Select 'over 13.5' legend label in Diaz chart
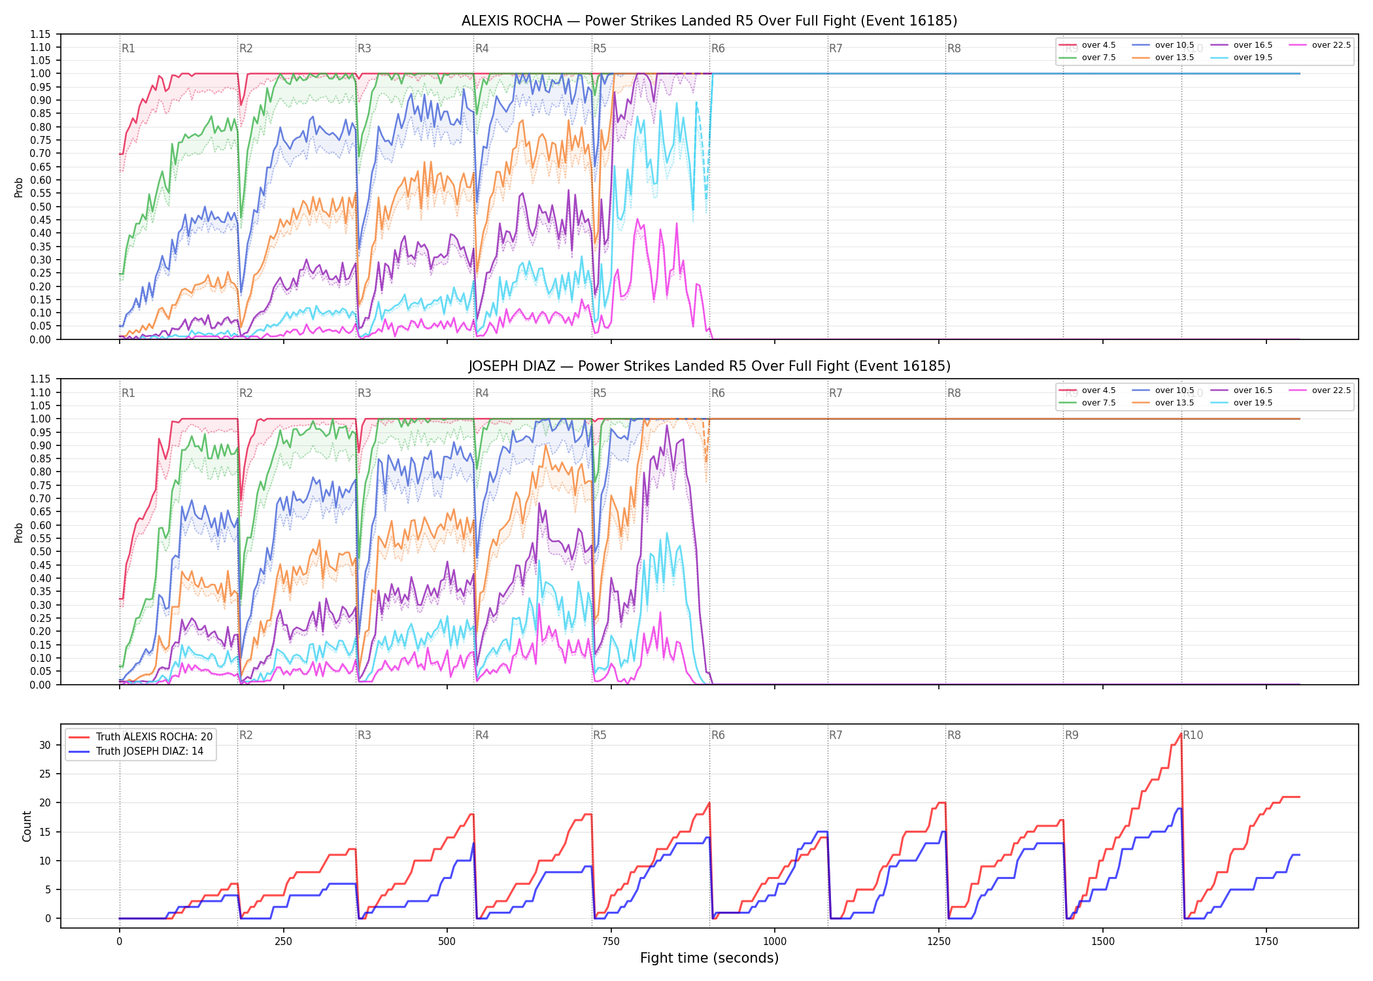Image resolution: width=1373 pixels, height=981 pixels. pos(1174,403)
